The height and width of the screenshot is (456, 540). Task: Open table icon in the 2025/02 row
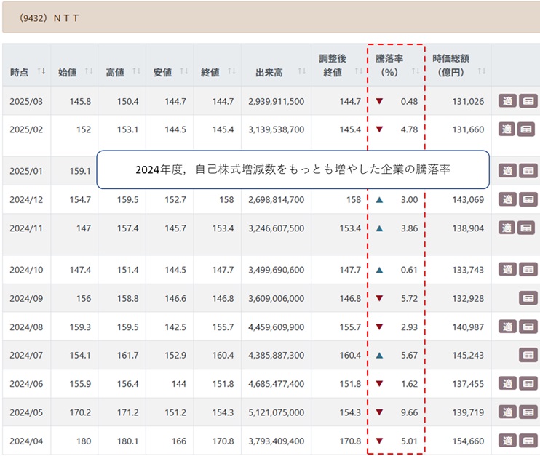pos(526,129)
